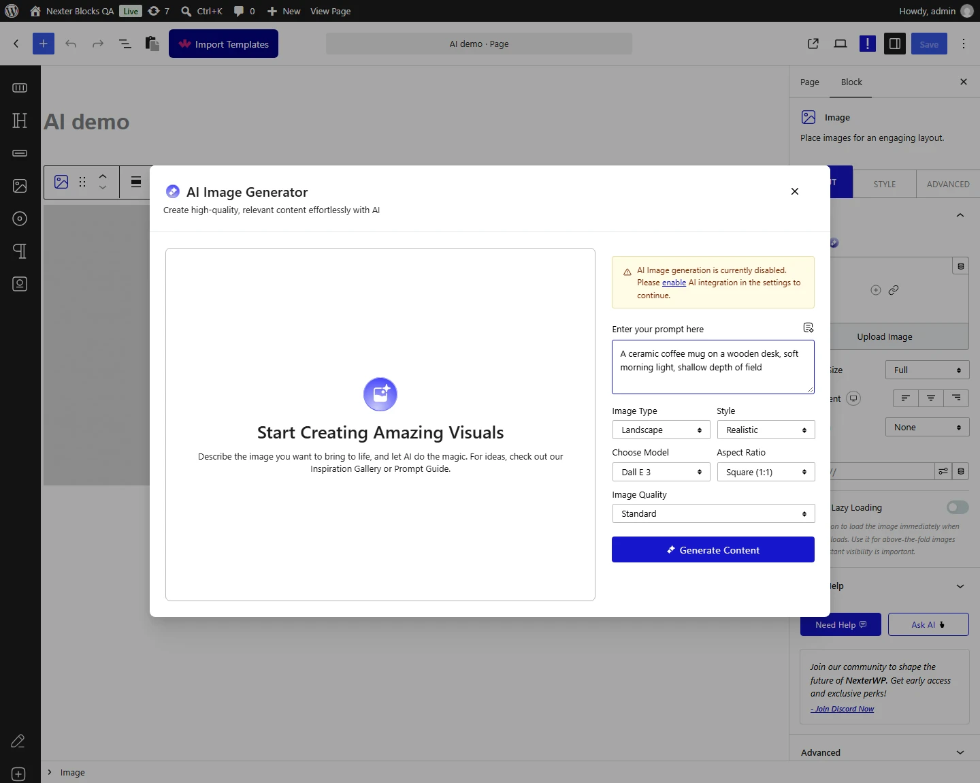Click the prompt suggestions icon above textarea

tap(808, 327)
